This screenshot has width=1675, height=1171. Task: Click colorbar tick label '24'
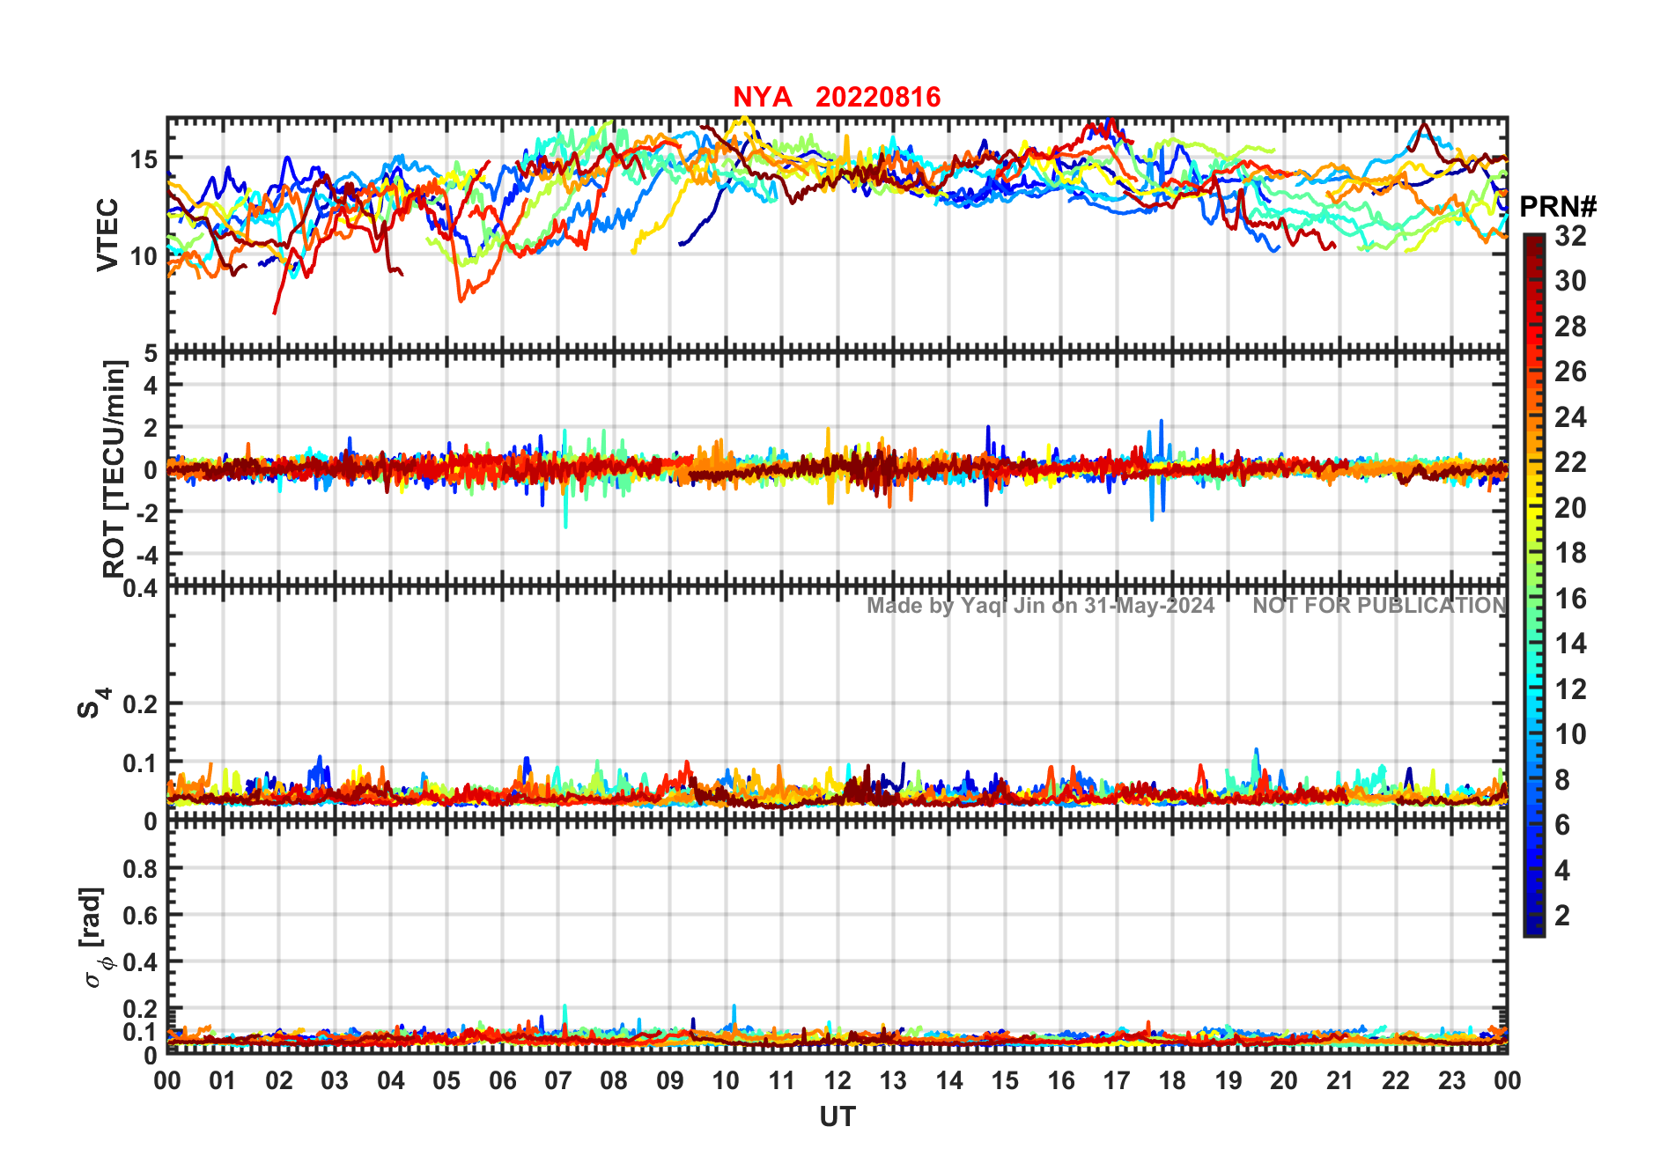[1570, 416]
